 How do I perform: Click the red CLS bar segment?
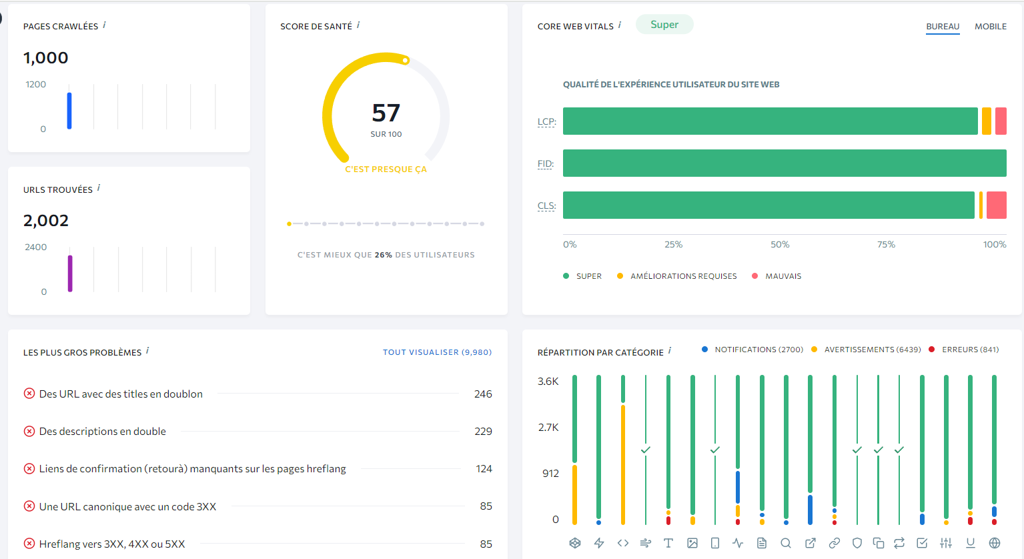pyautogui.click(x=997, y=205)
